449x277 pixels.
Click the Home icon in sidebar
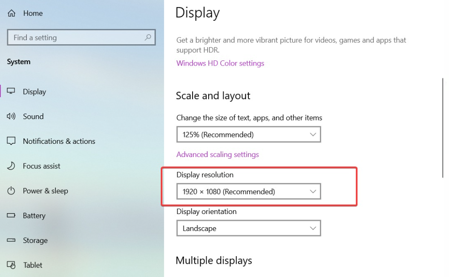pyautogui.click(x=12, y=13)
